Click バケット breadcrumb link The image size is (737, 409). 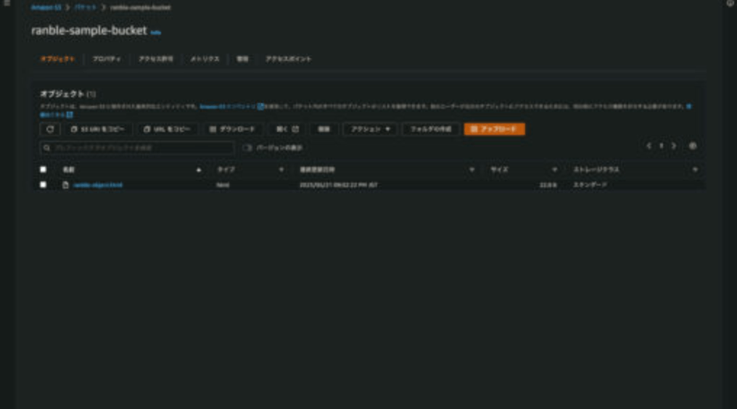pyautogui.click(x=85, y=7)
